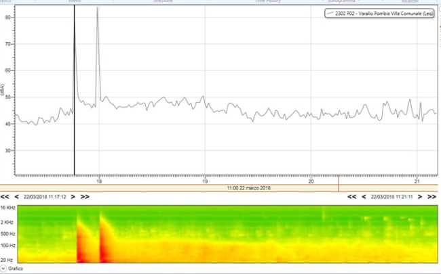Step start time back one increment
The image size is (441, 274).
[x=16, y=196]
